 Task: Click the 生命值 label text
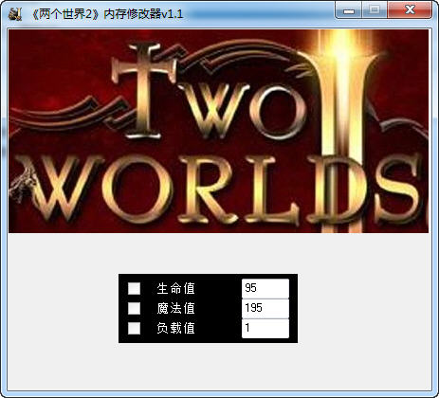point(175,288)
